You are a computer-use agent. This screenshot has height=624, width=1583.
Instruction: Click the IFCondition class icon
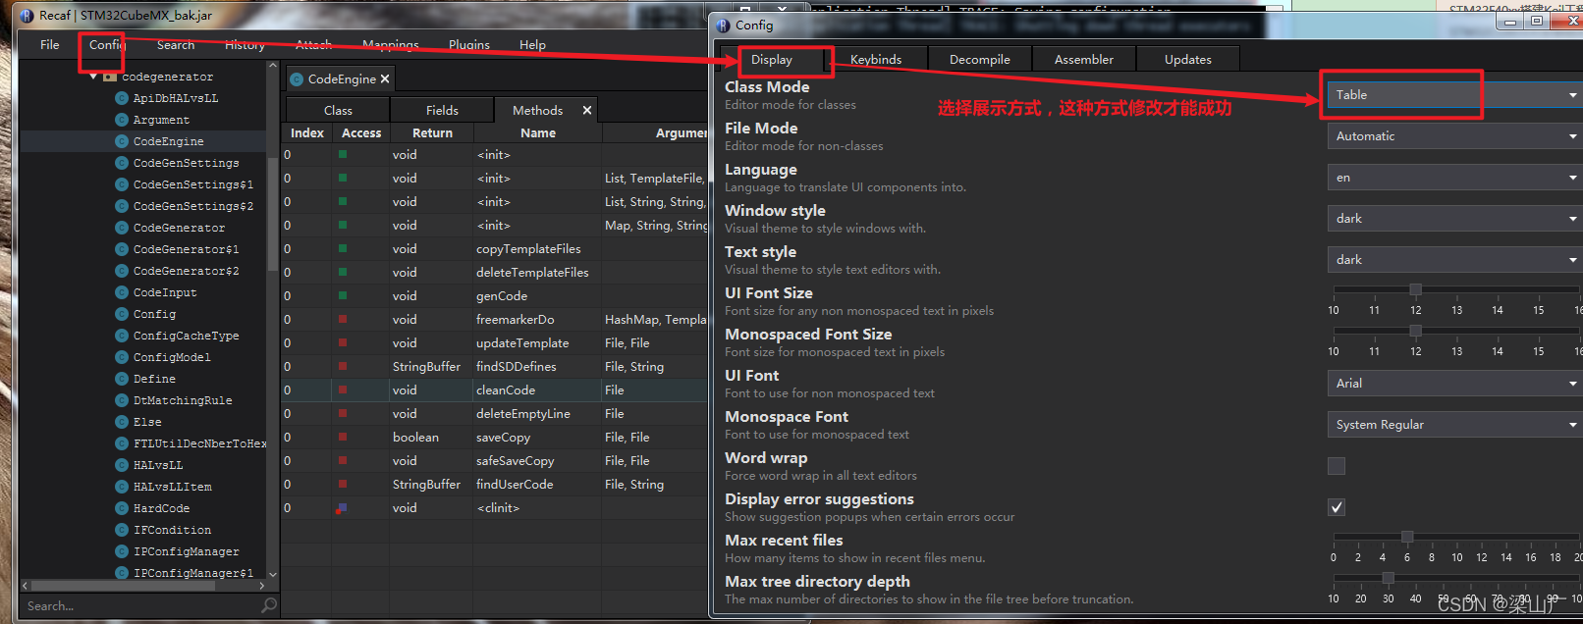122,530
